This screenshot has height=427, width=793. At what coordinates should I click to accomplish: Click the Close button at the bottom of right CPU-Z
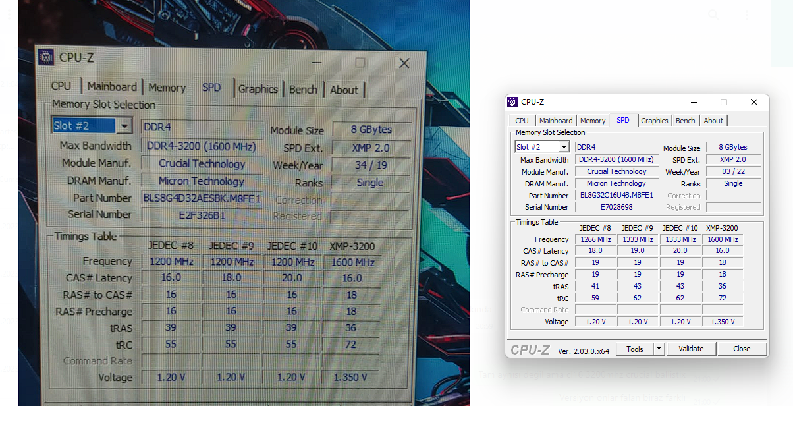(742, 349)
